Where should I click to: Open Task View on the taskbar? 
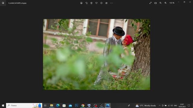click(45, 105)
